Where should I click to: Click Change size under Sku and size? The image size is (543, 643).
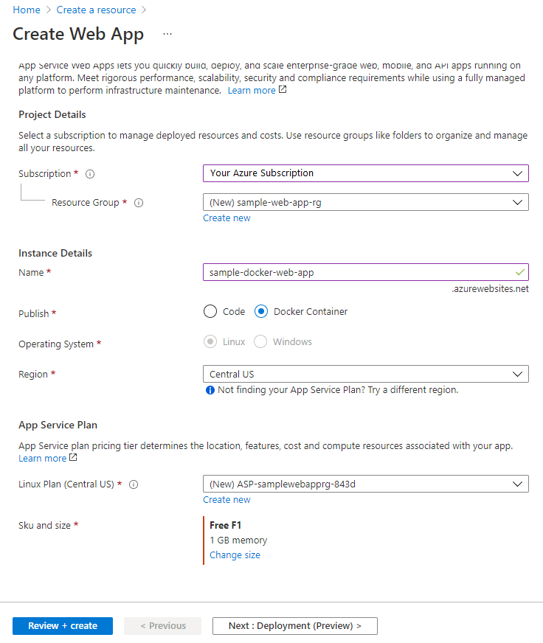(x=235, y=555)
